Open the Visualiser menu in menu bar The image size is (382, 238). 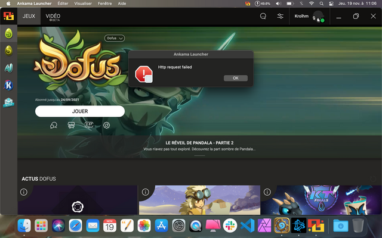pos(83,4)
